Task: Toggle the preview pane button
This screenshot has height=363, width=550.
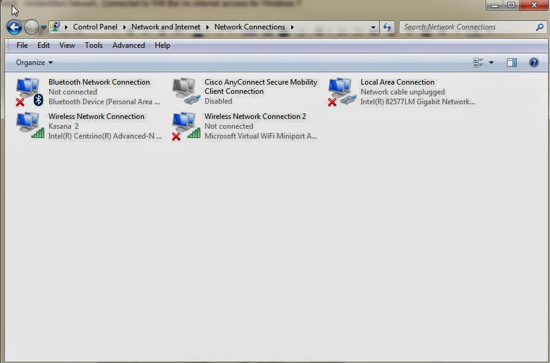Action: tap(512, 63)
